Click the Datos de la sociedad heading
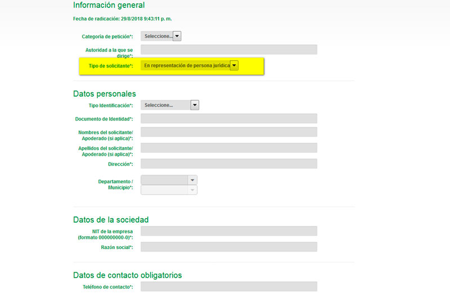The image size is (450, 294). point(111,220)
